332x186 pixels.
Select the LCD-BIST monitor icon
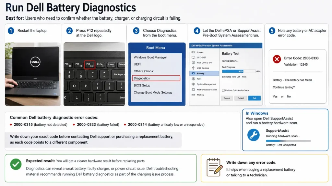193,57
